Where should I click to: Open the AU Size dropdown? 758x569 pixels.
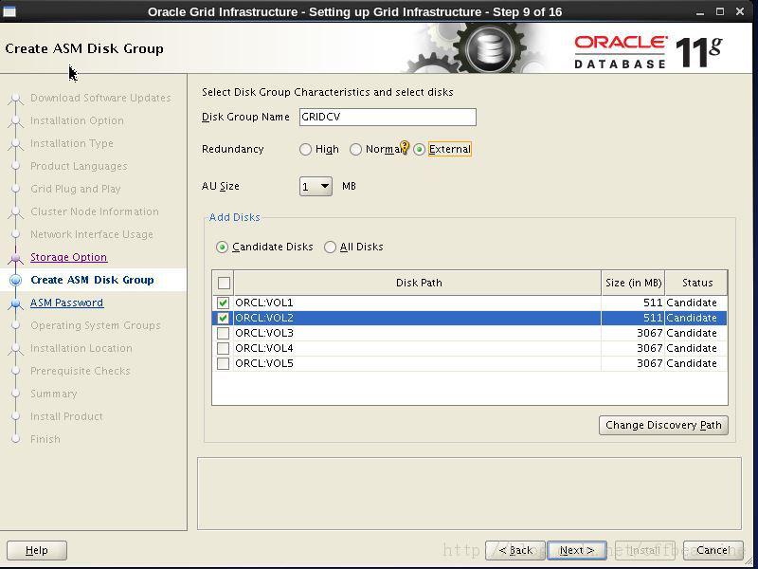[x=316, y=186]
